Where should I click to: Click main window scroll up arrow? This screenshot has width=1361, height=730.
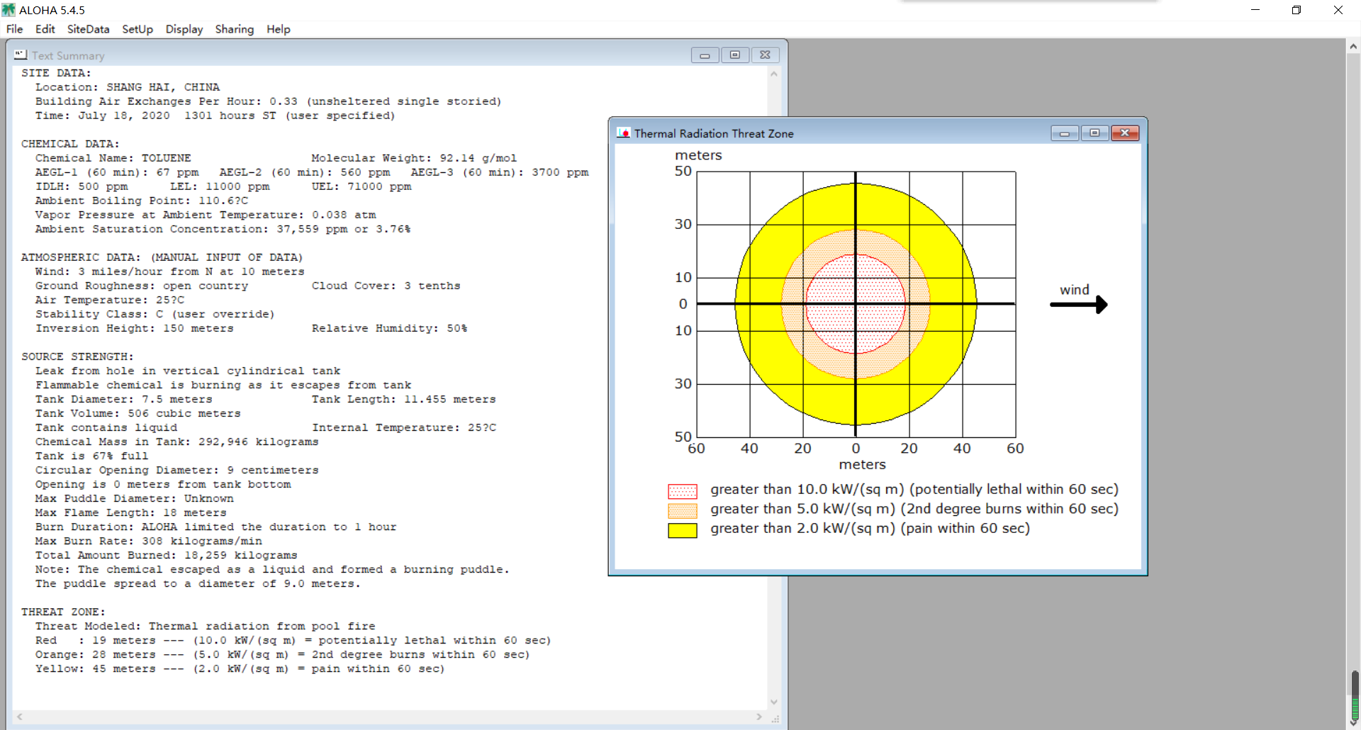[1353, 47]
